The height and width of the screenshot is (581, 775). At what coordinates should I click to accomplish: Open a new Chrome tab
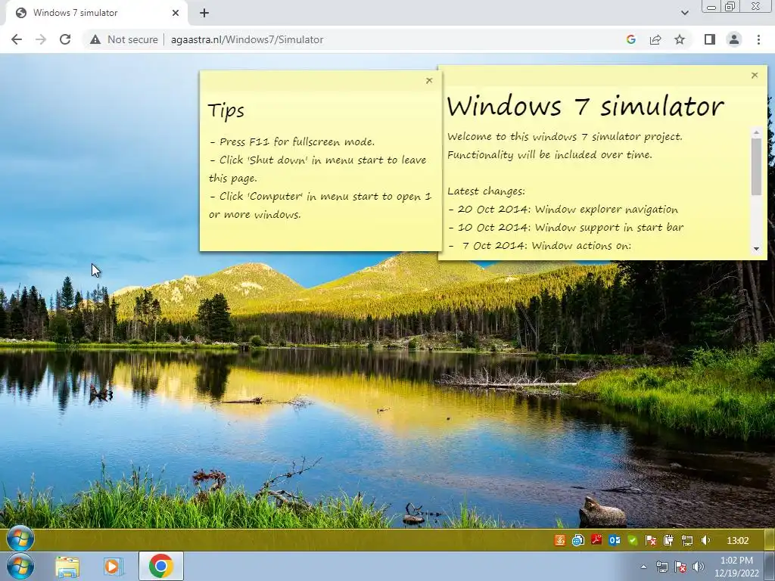[x=204, y=13]
